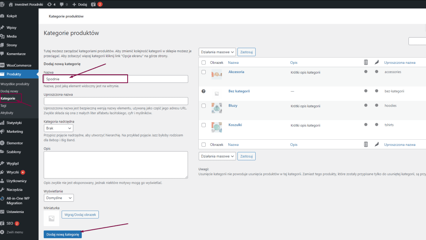Open the Wyświetlanie dropdown
Viewport: 426px width, 240px height.
pos(58,198)
